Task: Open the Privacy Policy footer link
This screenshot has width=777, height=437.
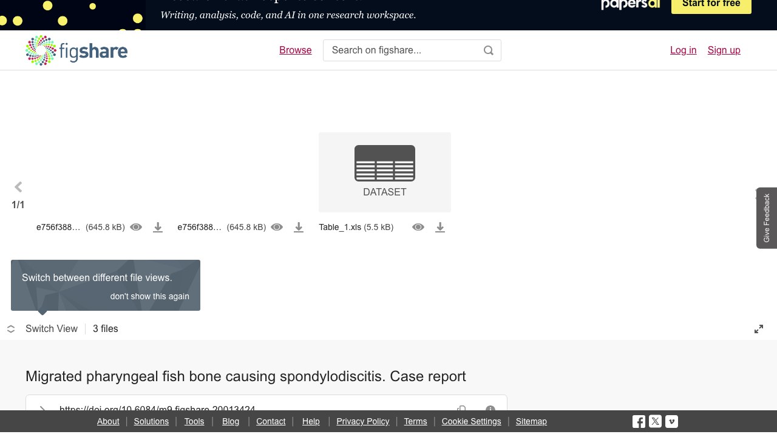Action: pyautogui.click(x=363, y=421)
